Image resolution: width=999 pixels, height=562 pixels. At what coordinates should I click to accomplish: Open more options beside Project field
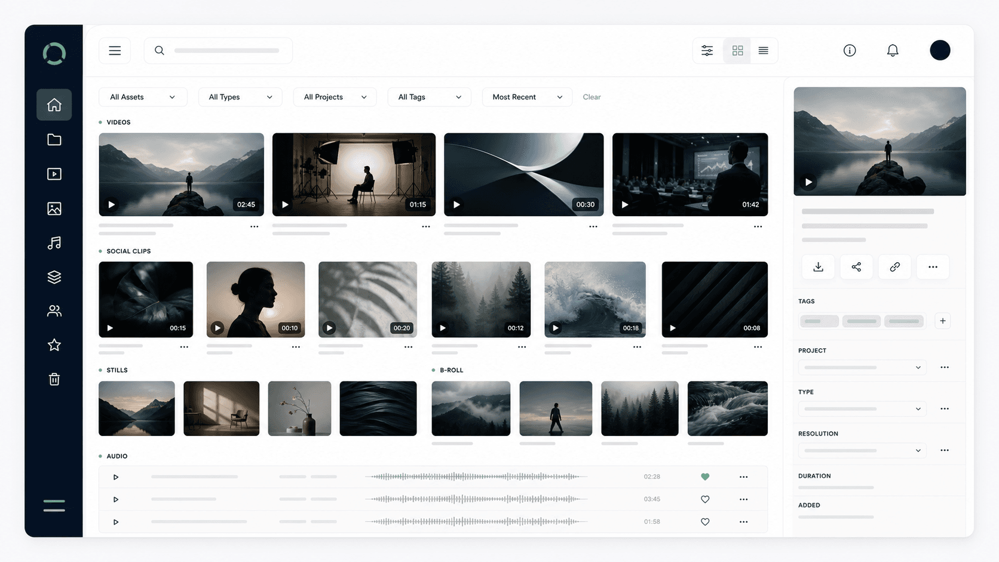tap(944, 367)
